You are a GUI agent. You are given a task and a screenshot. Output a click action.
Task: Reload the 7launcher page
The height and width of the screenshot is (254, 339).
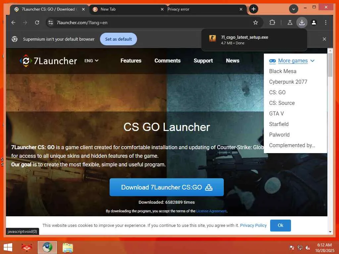tap(37, 22)
